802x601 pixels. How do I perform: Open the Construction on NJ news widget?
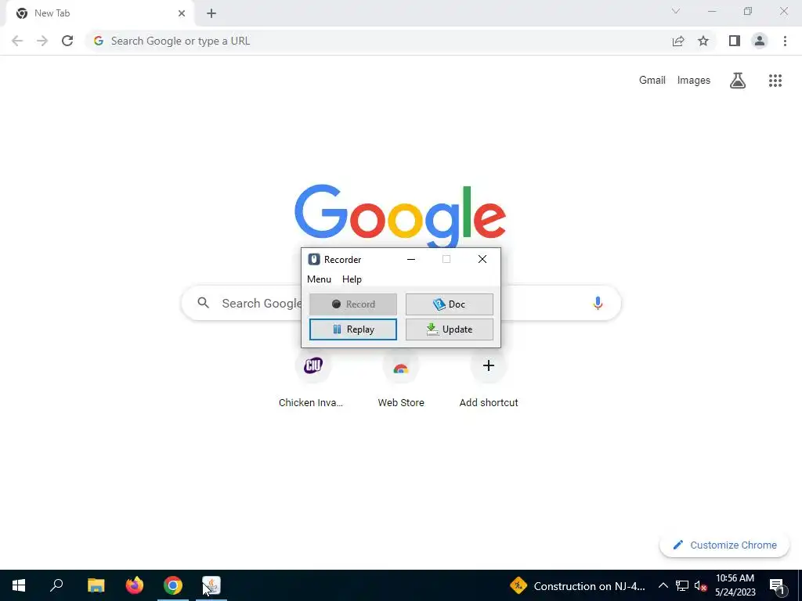[577, 585]
